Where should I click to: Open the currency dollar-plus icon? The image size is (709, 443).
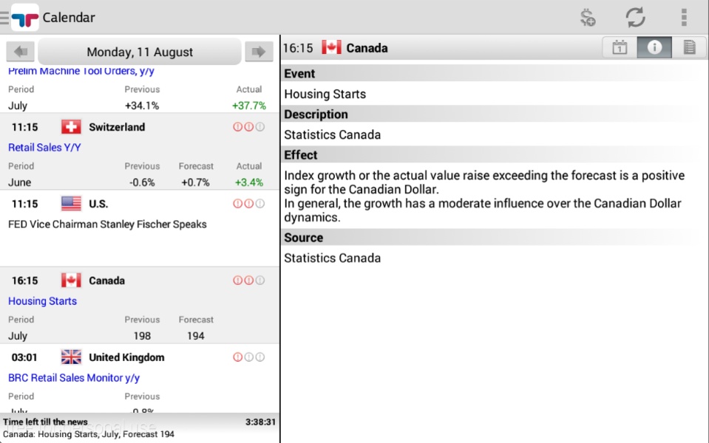587,18
